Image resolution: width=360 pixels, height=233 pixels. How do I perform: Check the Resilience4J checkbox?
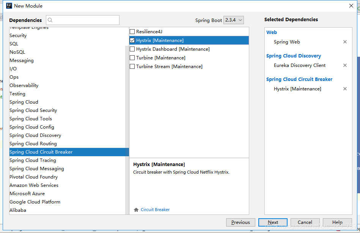coord(132,32)
